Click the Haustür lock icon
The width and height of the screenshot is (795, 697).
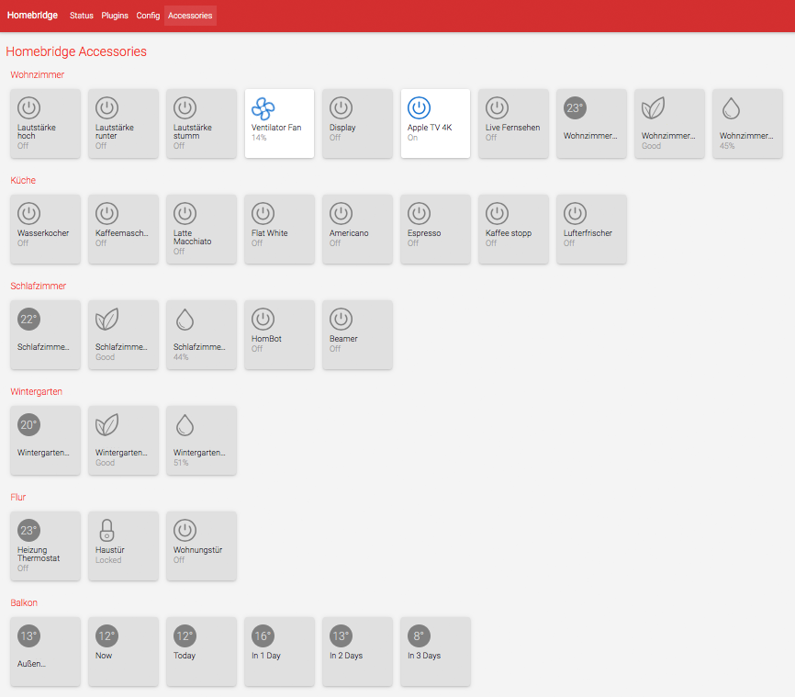[x=107, y=530]
